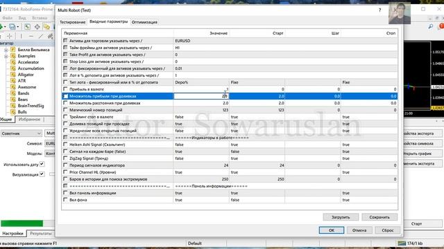Click the Bears indicator icon in Navigator
Image resolution: width=444 pixels, height=249 pixels.
tap(13, 100)
